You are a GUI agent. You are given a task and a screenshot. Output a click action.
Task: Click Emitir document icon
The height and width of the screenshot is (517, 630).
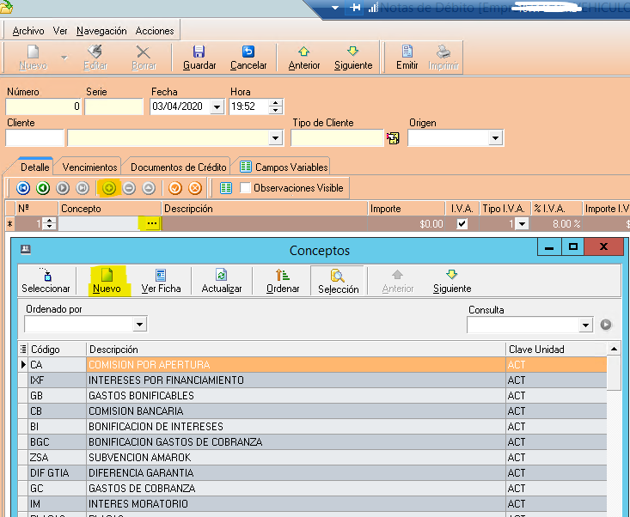click(407, 52)
